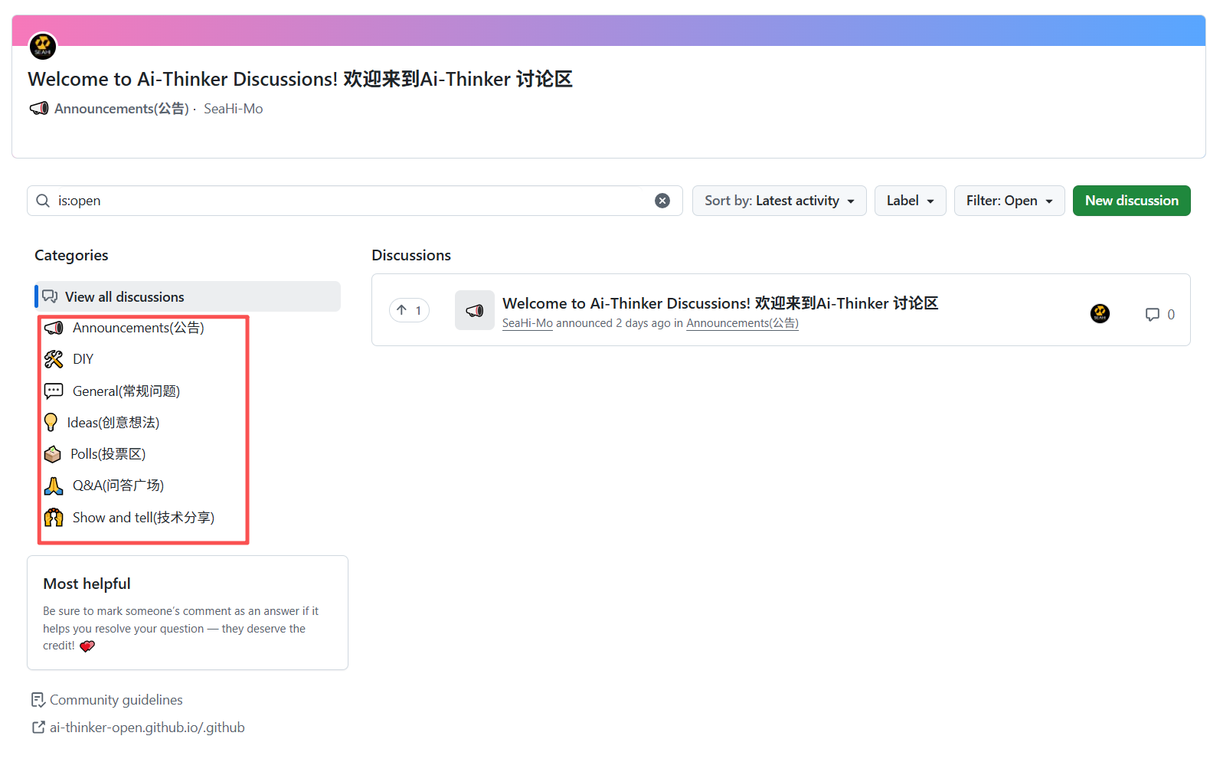Click the megaphone icon under the pinned banner title
This screenshot has height=762, width=1210.
click(x=39, y=109)
